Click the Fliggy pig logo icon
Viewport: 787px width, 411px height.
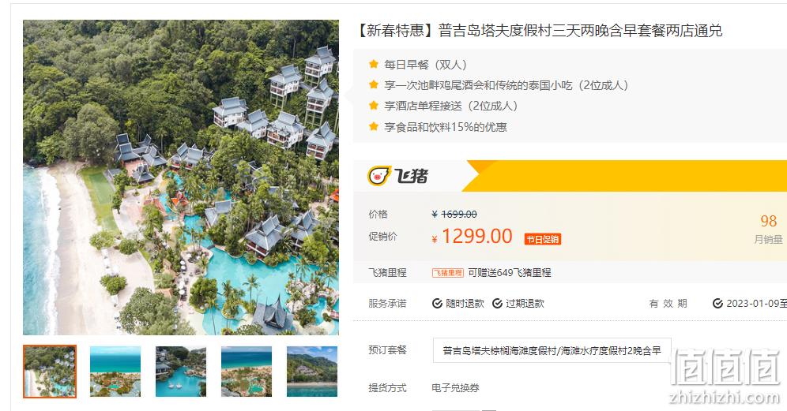[x=379, y=176]
